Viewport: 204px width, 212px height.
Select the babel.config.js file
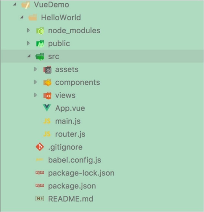[x=75, y=160]
